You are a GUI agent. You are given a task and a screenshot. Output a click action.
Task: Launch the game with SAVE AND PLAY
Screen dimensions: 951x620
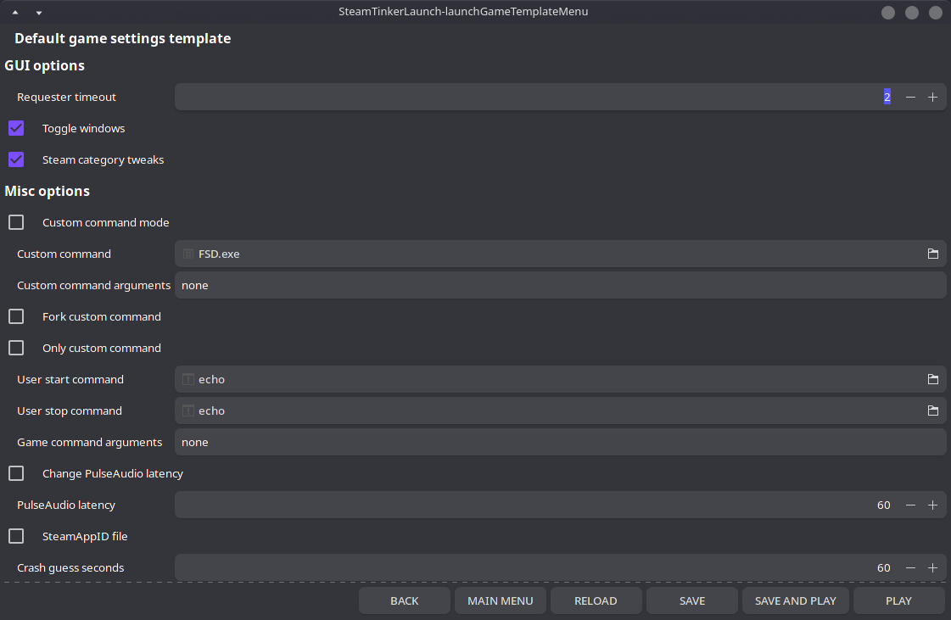pos(795,600)
